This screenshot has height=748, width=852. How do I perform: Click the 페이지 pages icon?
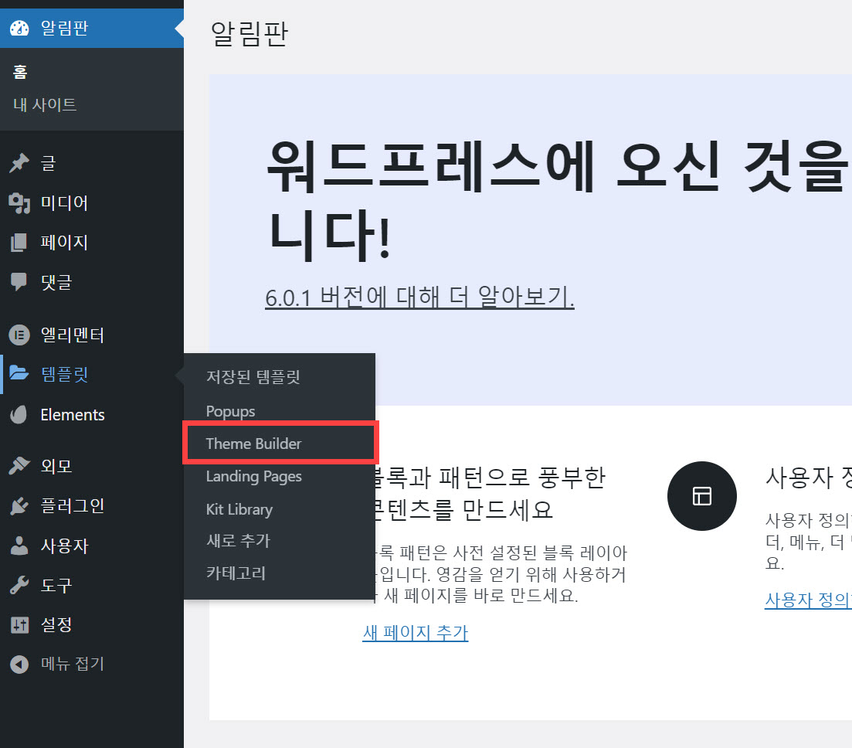(x=19, y=242)
